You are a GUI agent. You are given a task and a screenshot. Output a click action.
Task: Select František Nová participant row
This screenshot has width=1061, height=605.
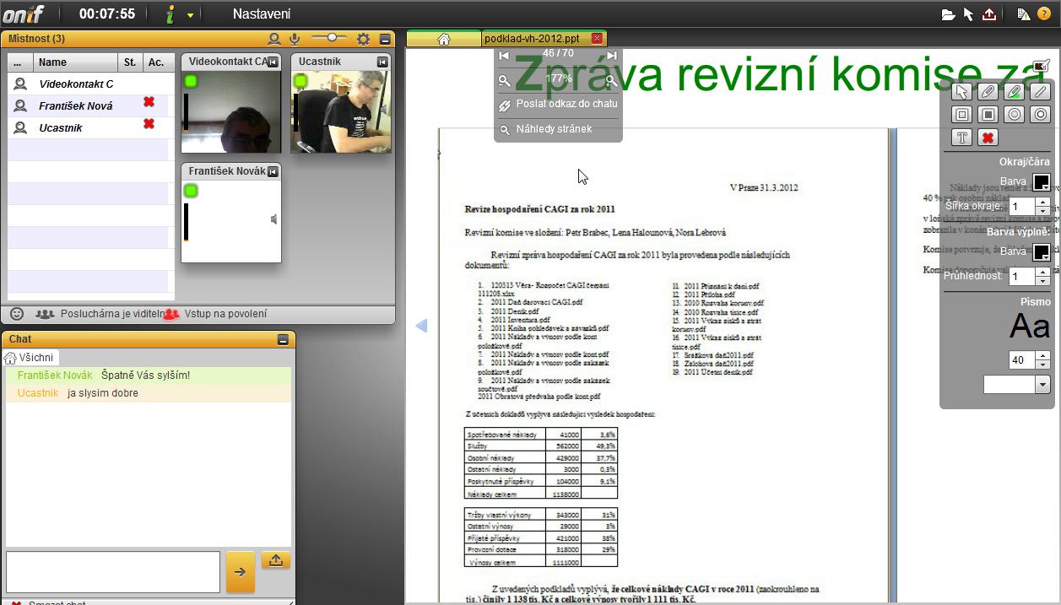88,106
